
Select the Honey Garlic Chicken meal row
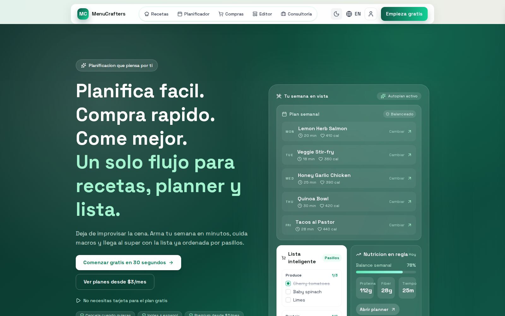[x=349, y=178]
